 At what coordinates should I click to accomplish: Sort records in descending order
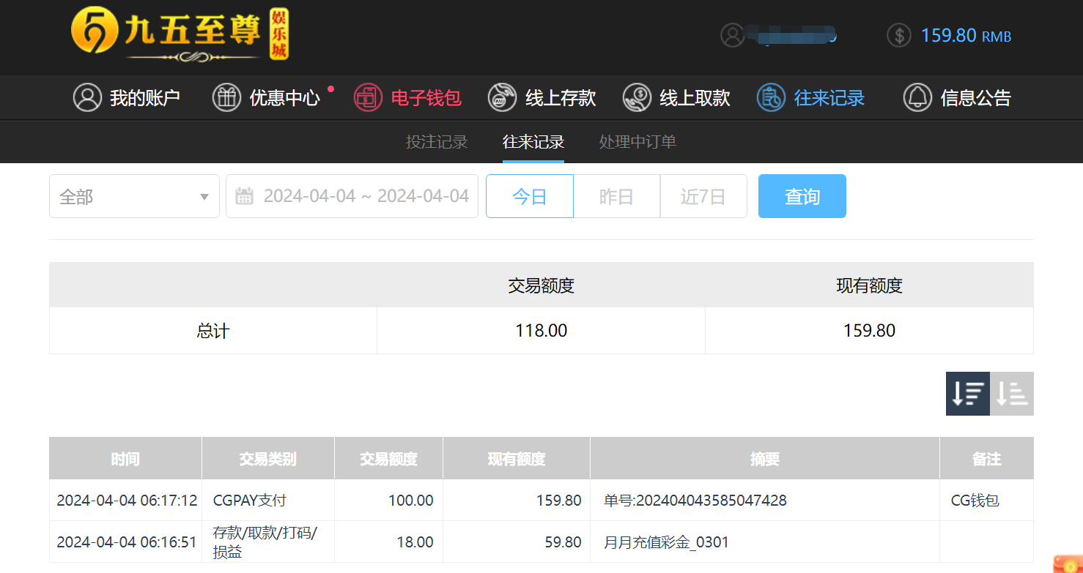click(x=968, y=394)
